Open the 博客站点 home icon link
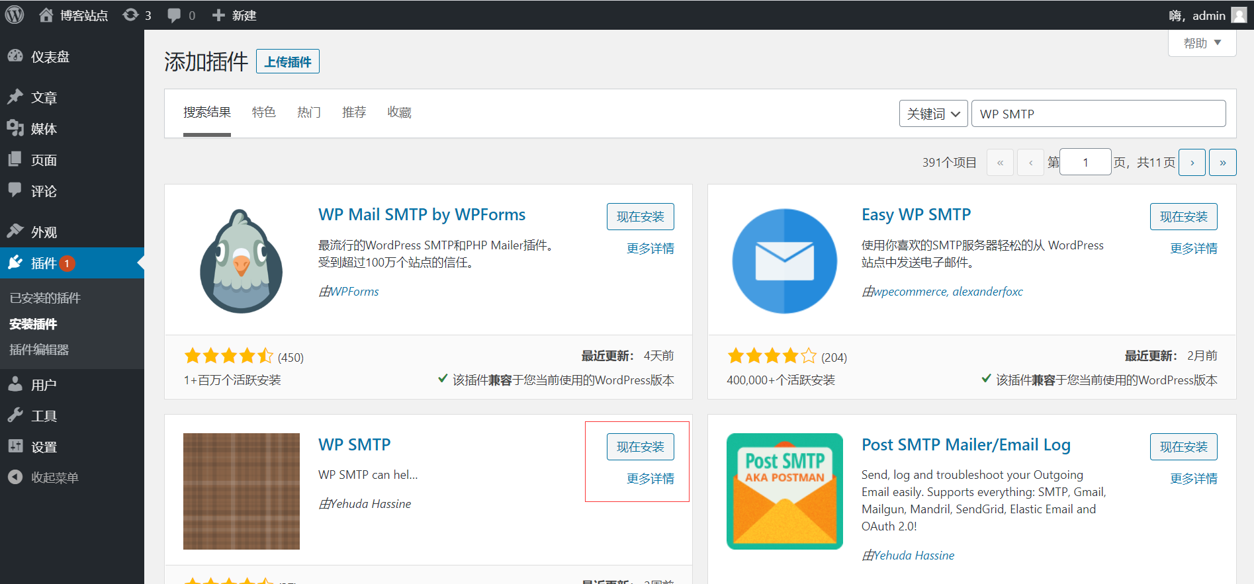Viewport: 1254px width, 584px height. [46, 15]
